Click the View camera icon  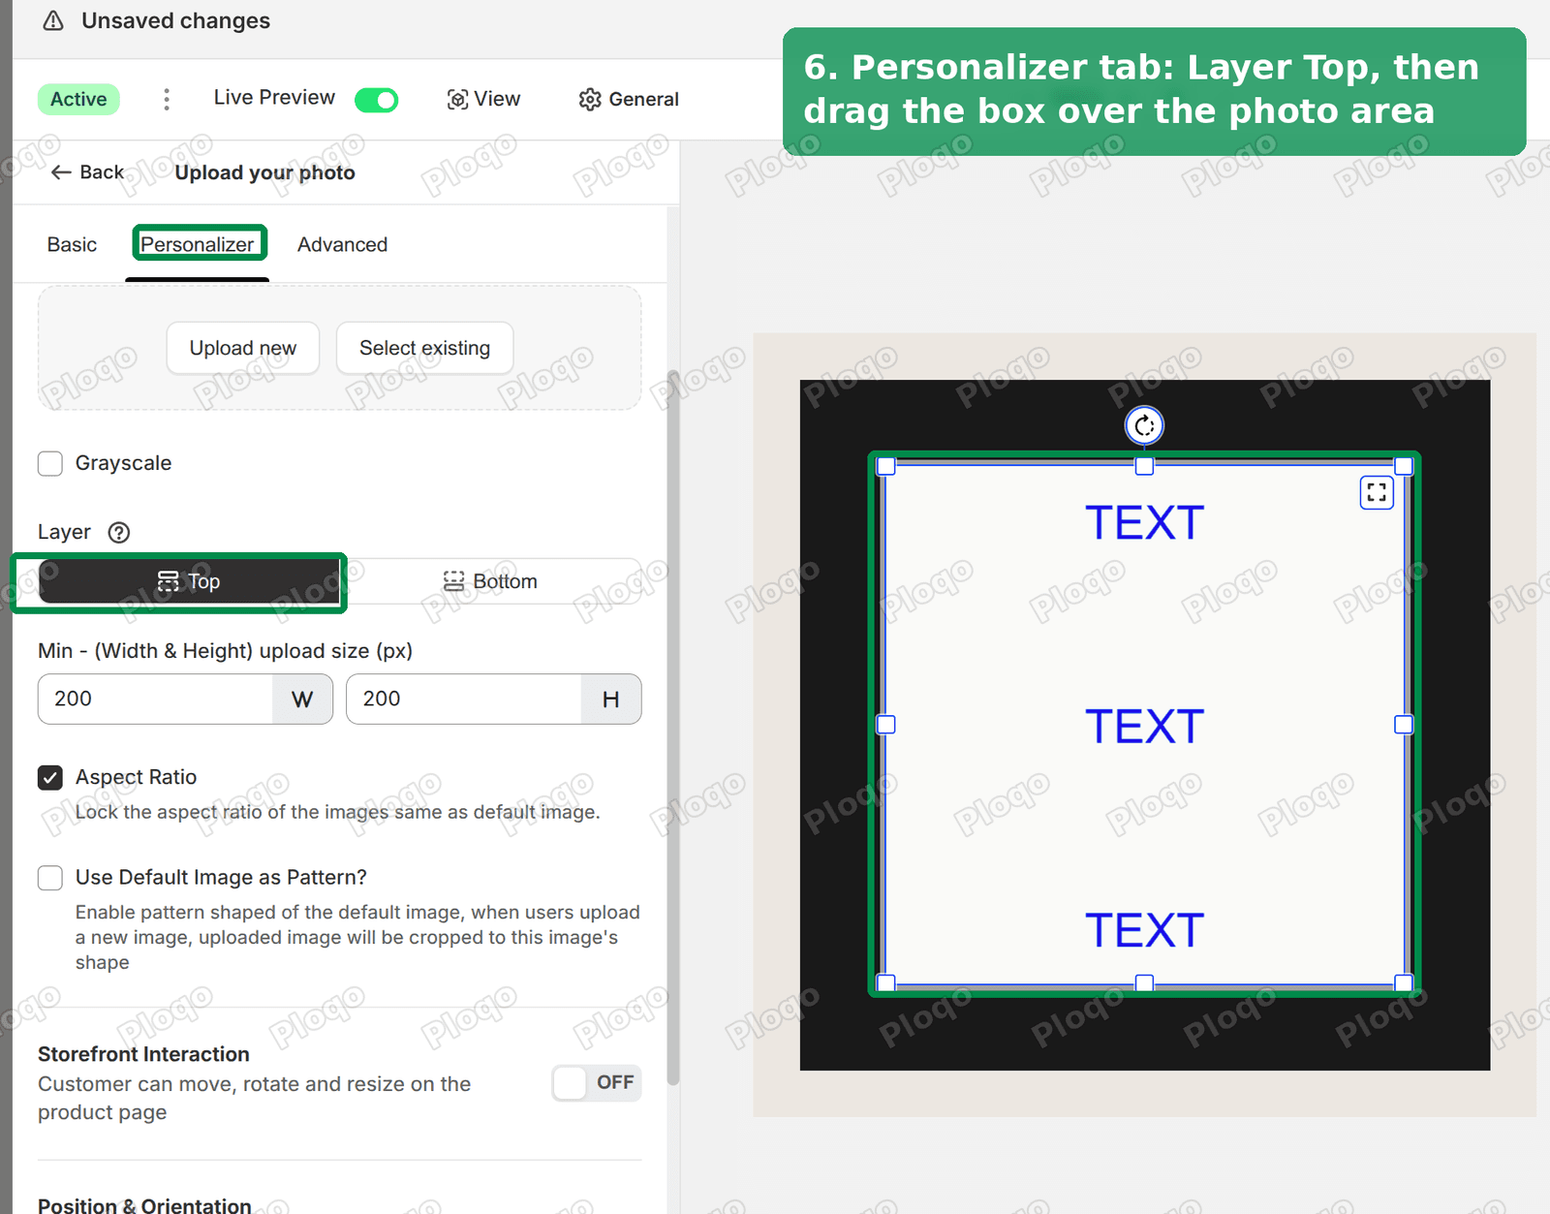(x=457, y=99)
